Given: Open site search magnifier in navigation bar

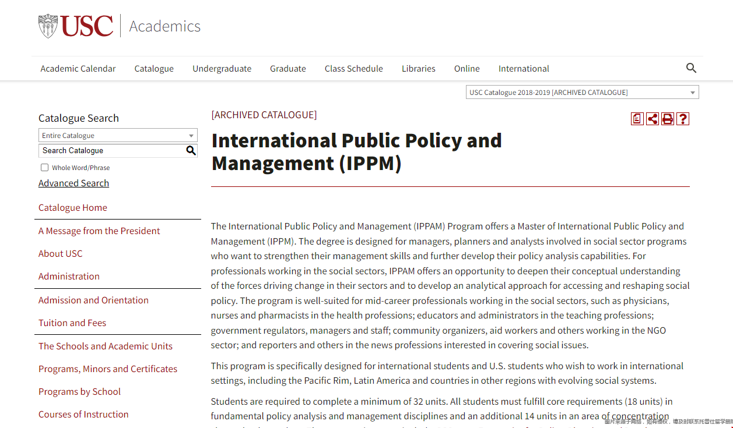Looking at the screenshot, I should point(691,68).
